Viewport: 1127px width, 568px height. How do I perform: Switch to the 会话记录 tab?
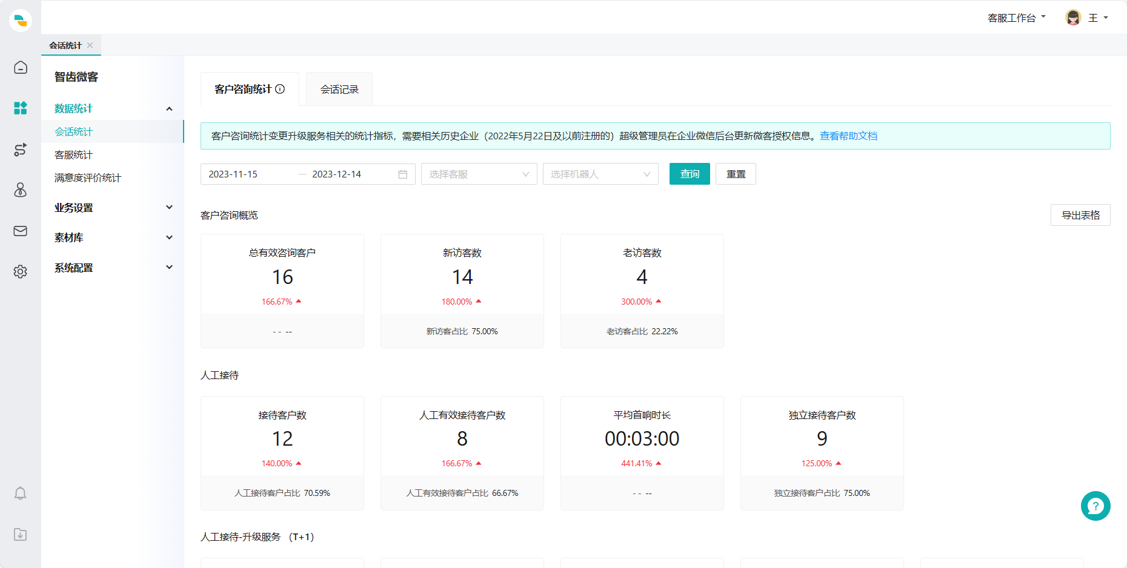point(339,89)
